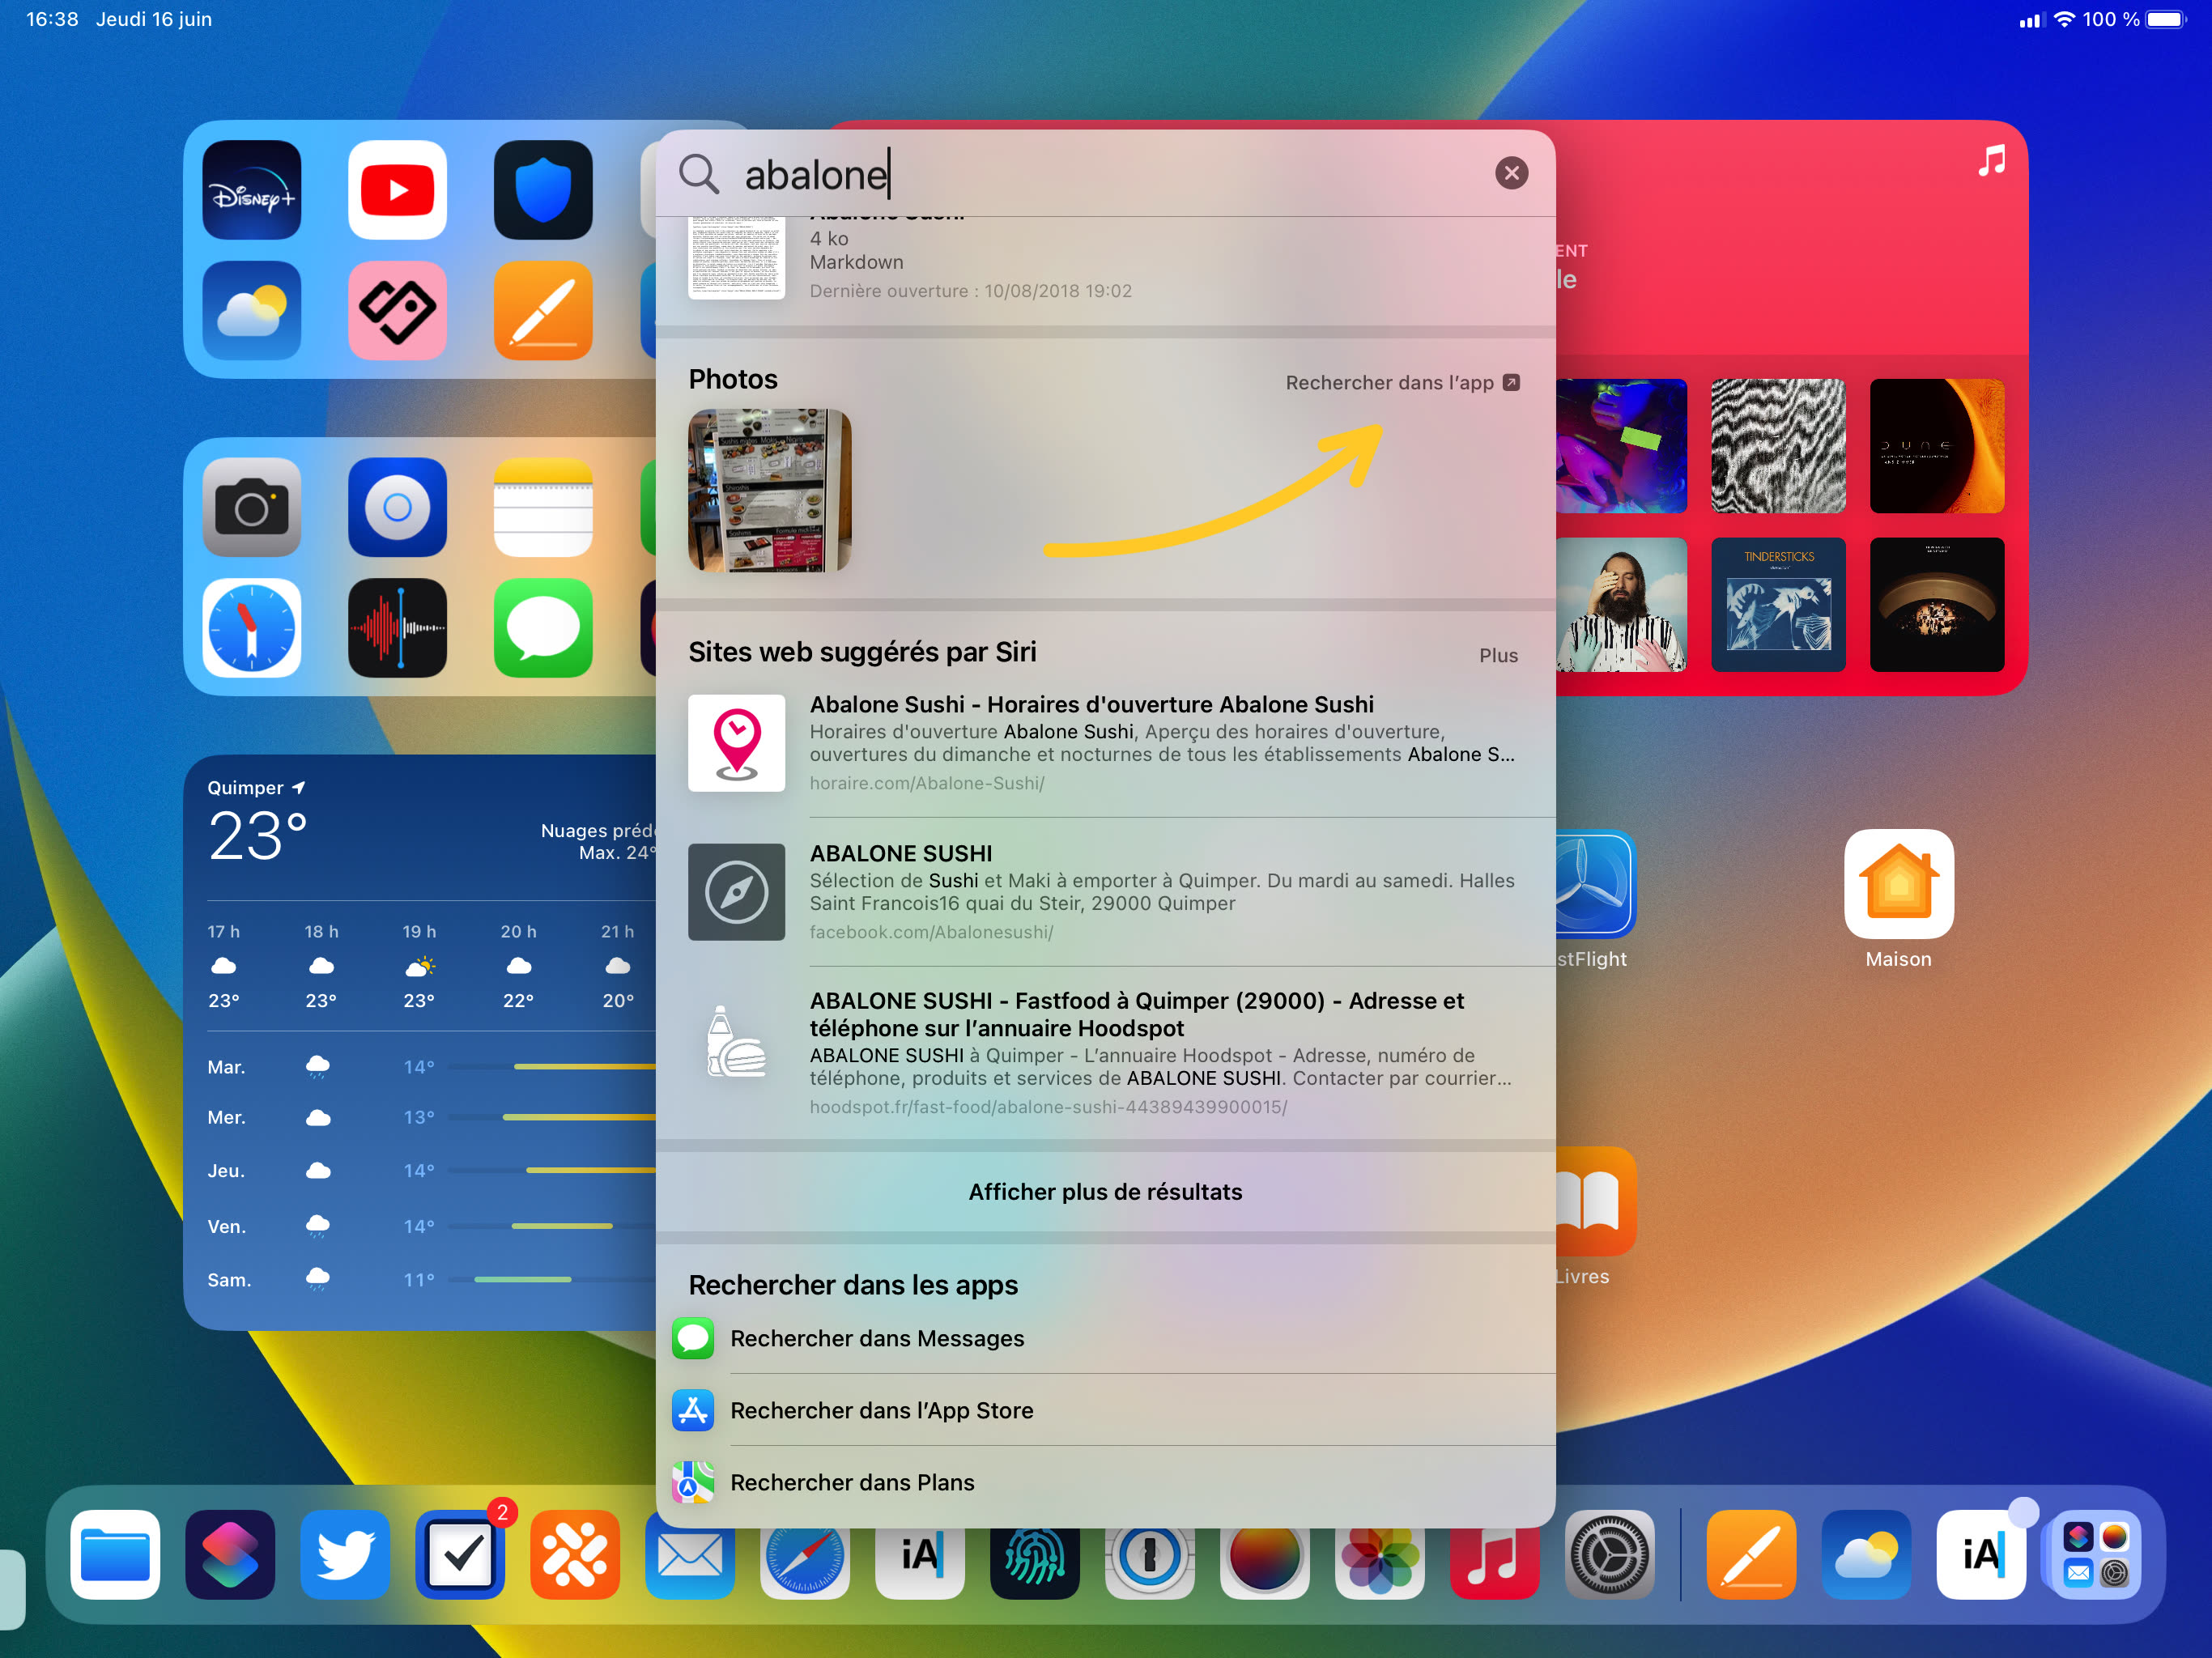Open the black and white zebra pattern album

(1778, 446)
